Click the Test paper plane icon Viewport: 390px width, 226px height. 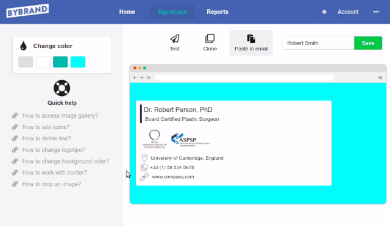tap(175, 39)
